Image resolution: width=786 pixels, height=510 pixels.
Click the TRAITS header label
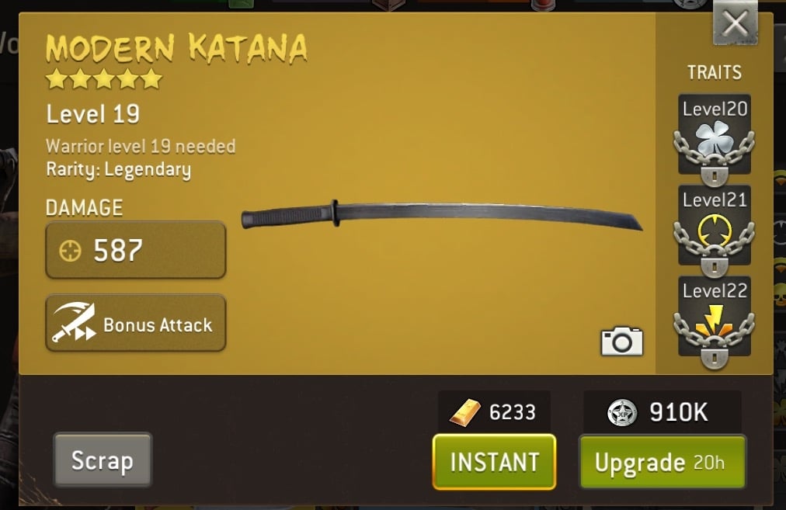click(x=715, y=73)
